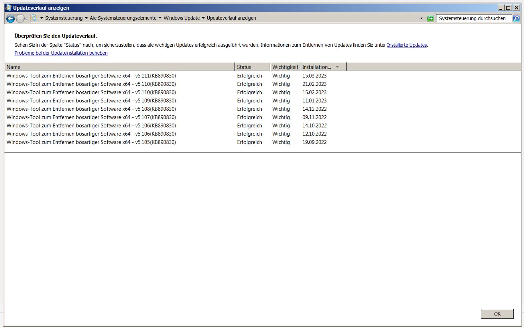
Task: Click the installation date 19.09.2022
Action: [314, 142]
